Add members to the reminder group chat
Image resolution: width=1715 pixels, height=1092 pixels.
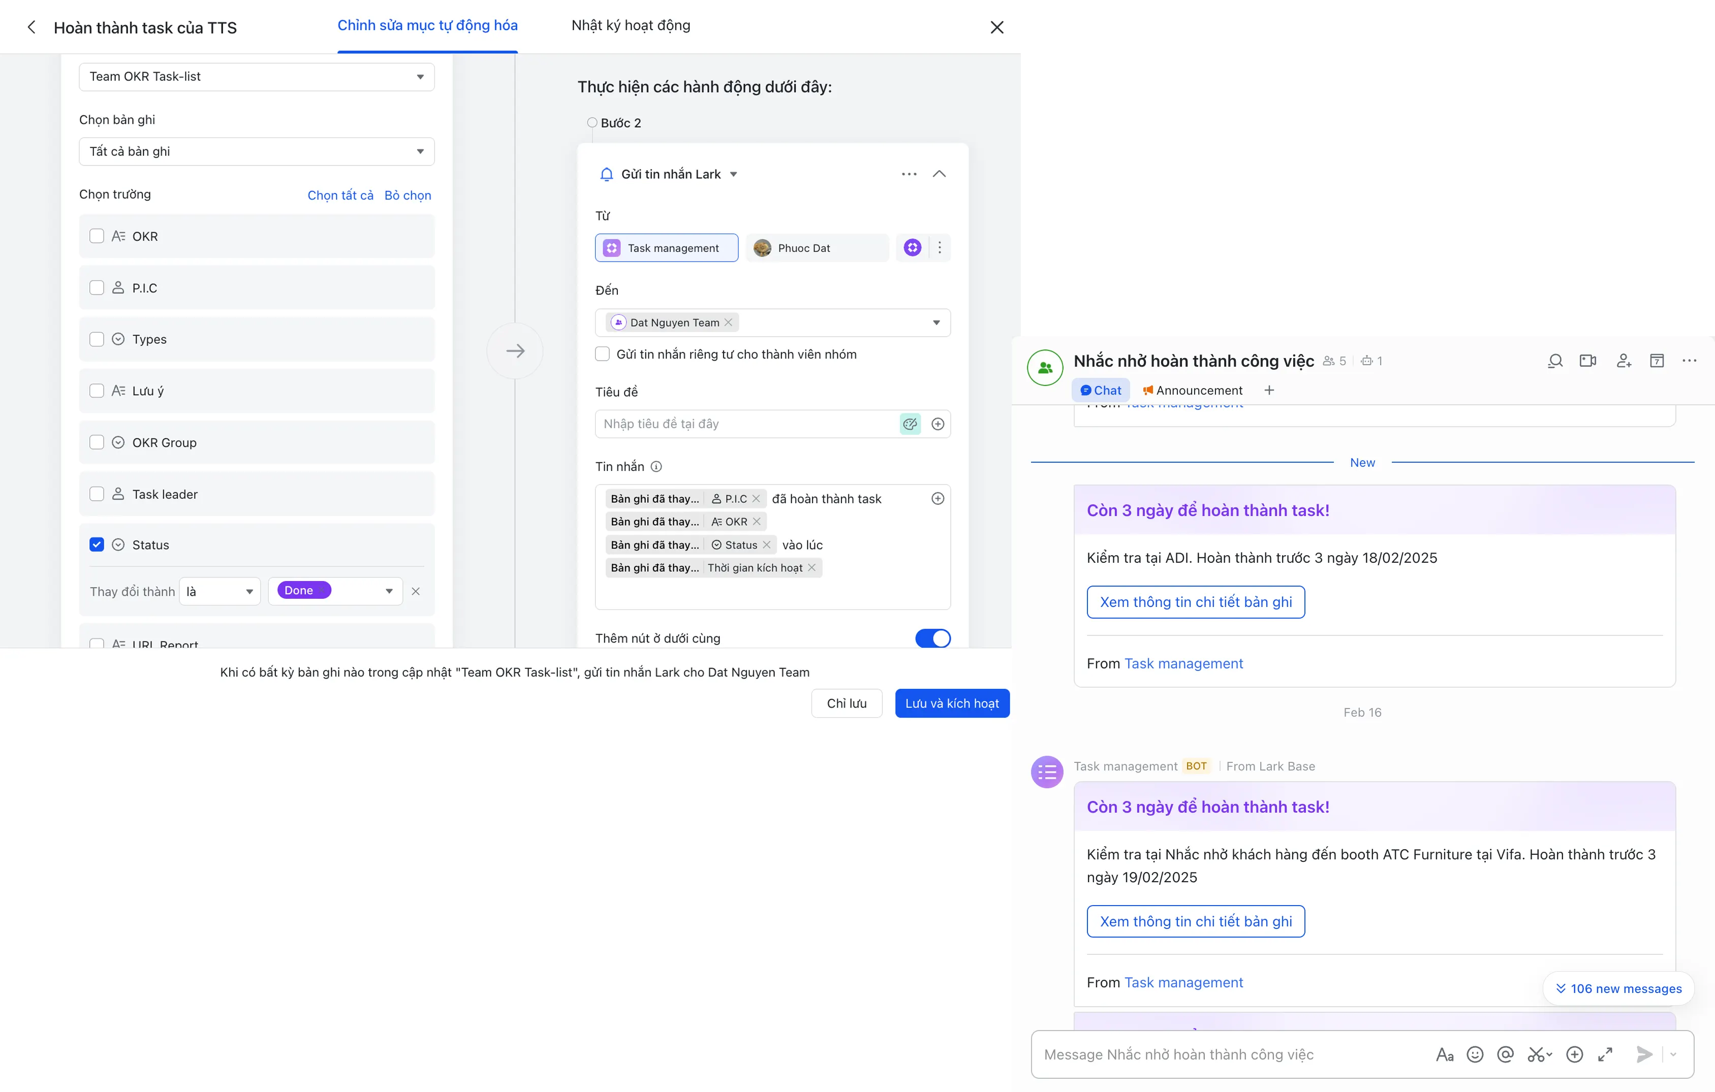pyautogui.click(x=1625, y=361)
